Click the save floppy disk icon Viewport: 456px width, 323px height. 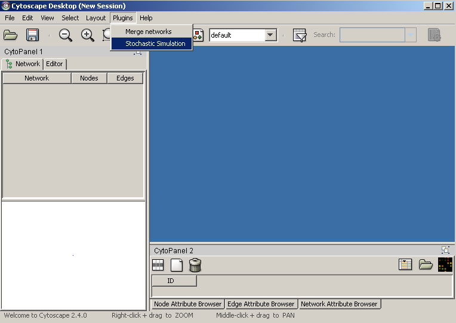coord(32,35)
